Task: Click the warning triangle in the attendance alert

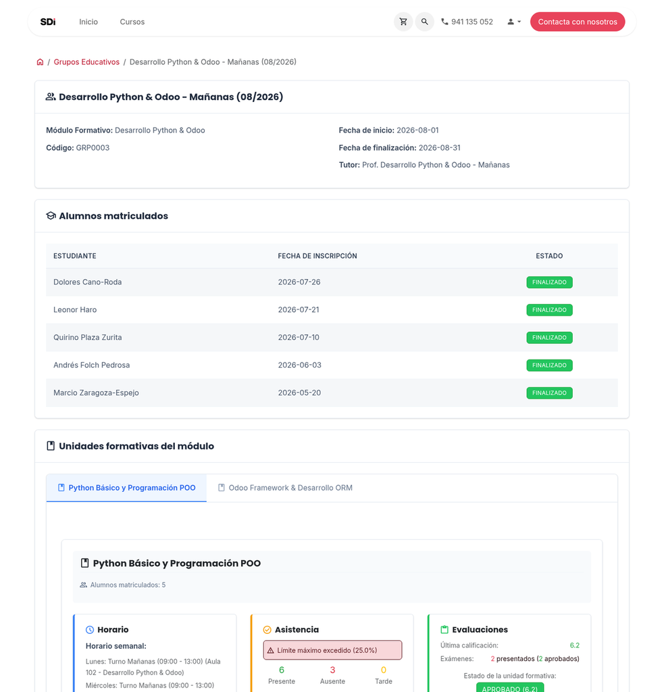Action: click(270, 651)
